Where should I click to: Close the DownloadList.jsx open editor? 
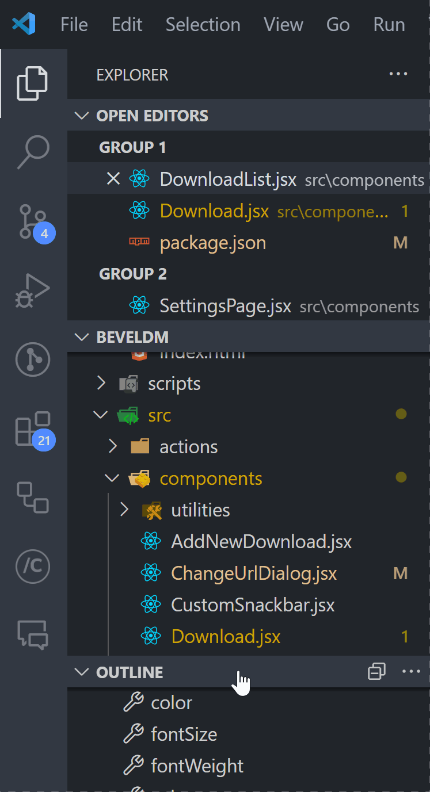[113, 179]
